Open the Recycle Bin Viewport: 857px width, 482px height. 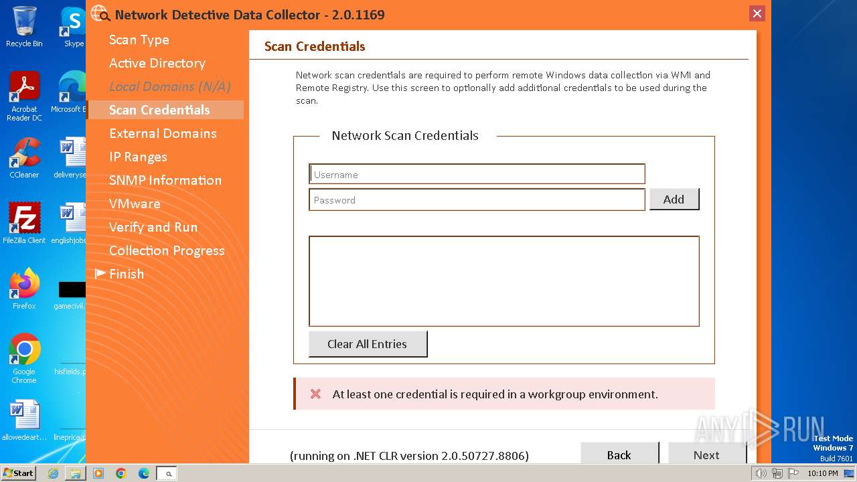click(x=24, y=27)
